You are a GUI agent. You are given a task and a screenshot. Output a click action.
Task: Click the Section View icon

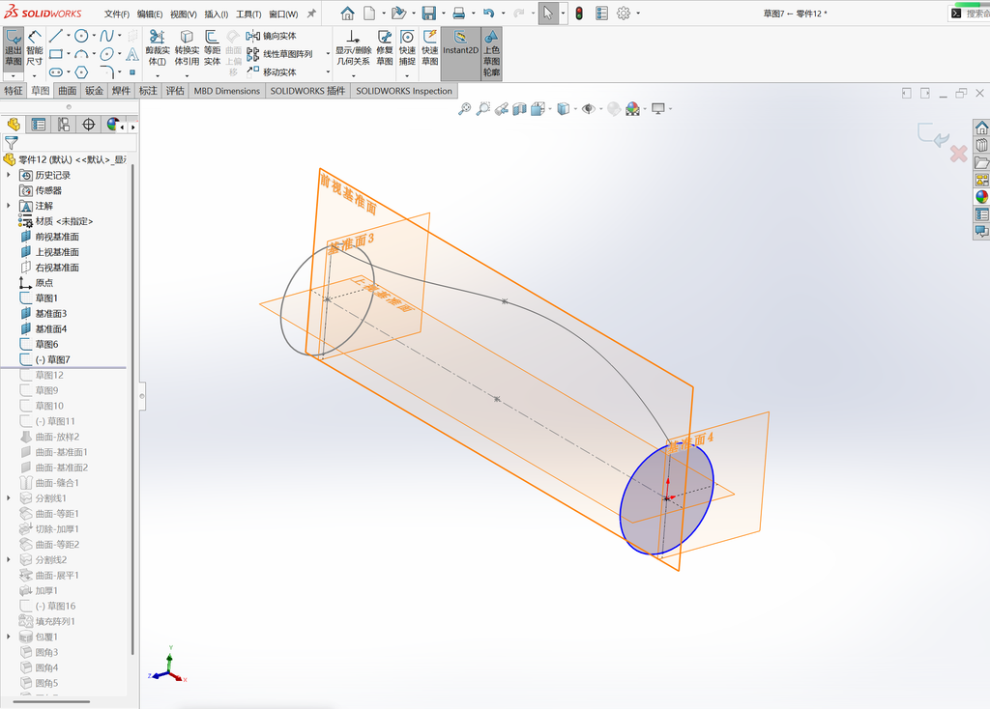tap(519, 108)
